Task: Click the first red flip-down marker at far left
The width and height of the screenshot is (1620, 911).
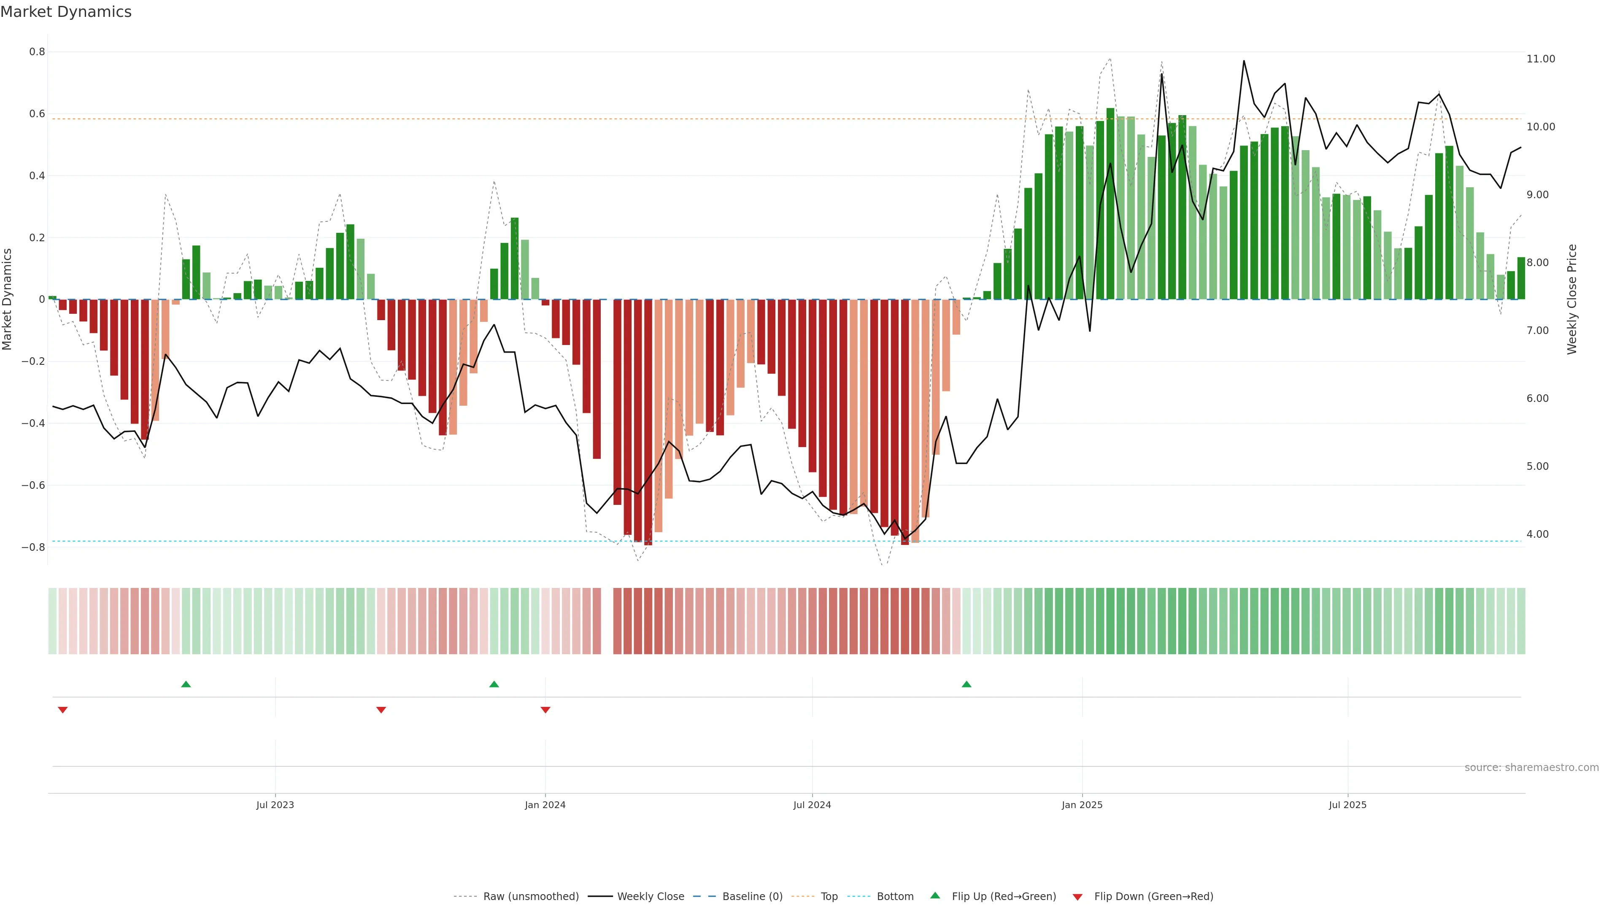Action: (x=62, y=710)
